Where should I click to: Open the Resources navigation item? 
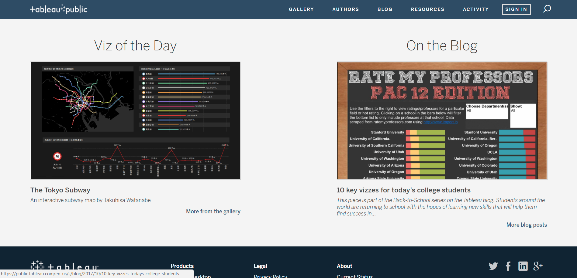[x=427, y=9]
